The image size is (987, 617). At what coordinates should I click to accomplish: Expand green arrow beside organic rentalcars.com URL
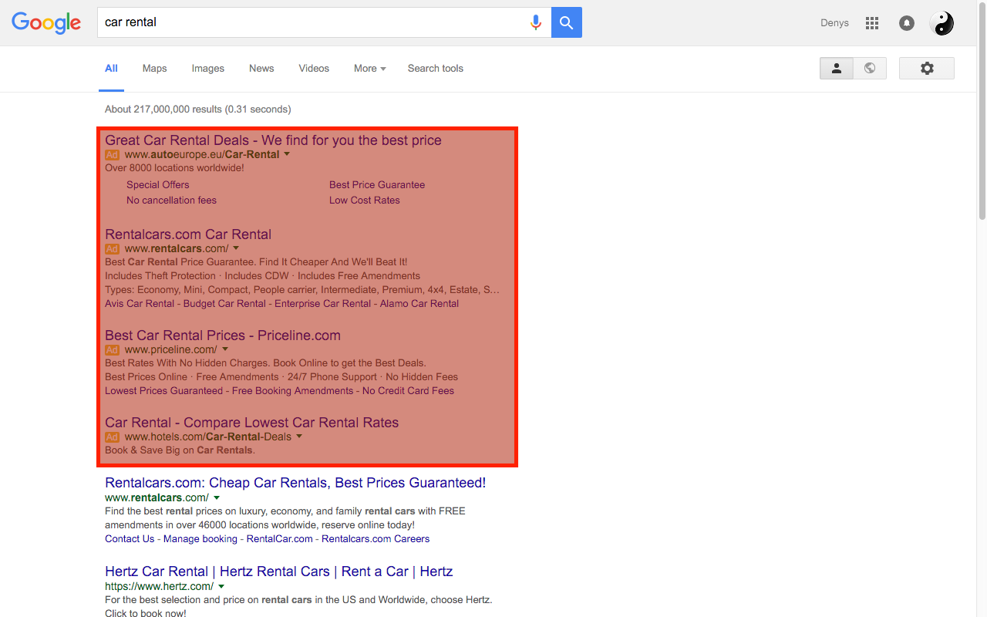click(x=217, y=498)
